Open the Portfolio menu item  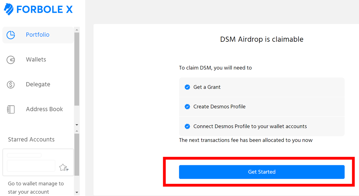38,35
